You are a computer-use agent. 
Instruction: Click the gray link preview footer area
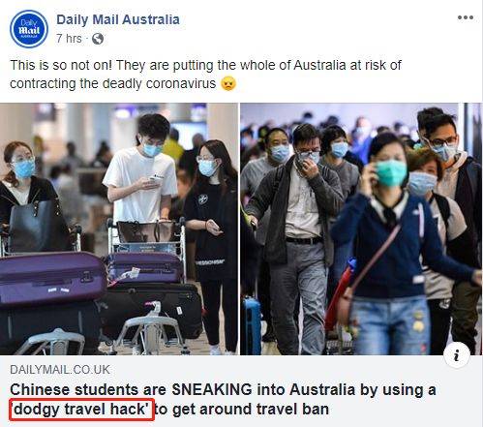pyautogui.click(x=241, y=391)
